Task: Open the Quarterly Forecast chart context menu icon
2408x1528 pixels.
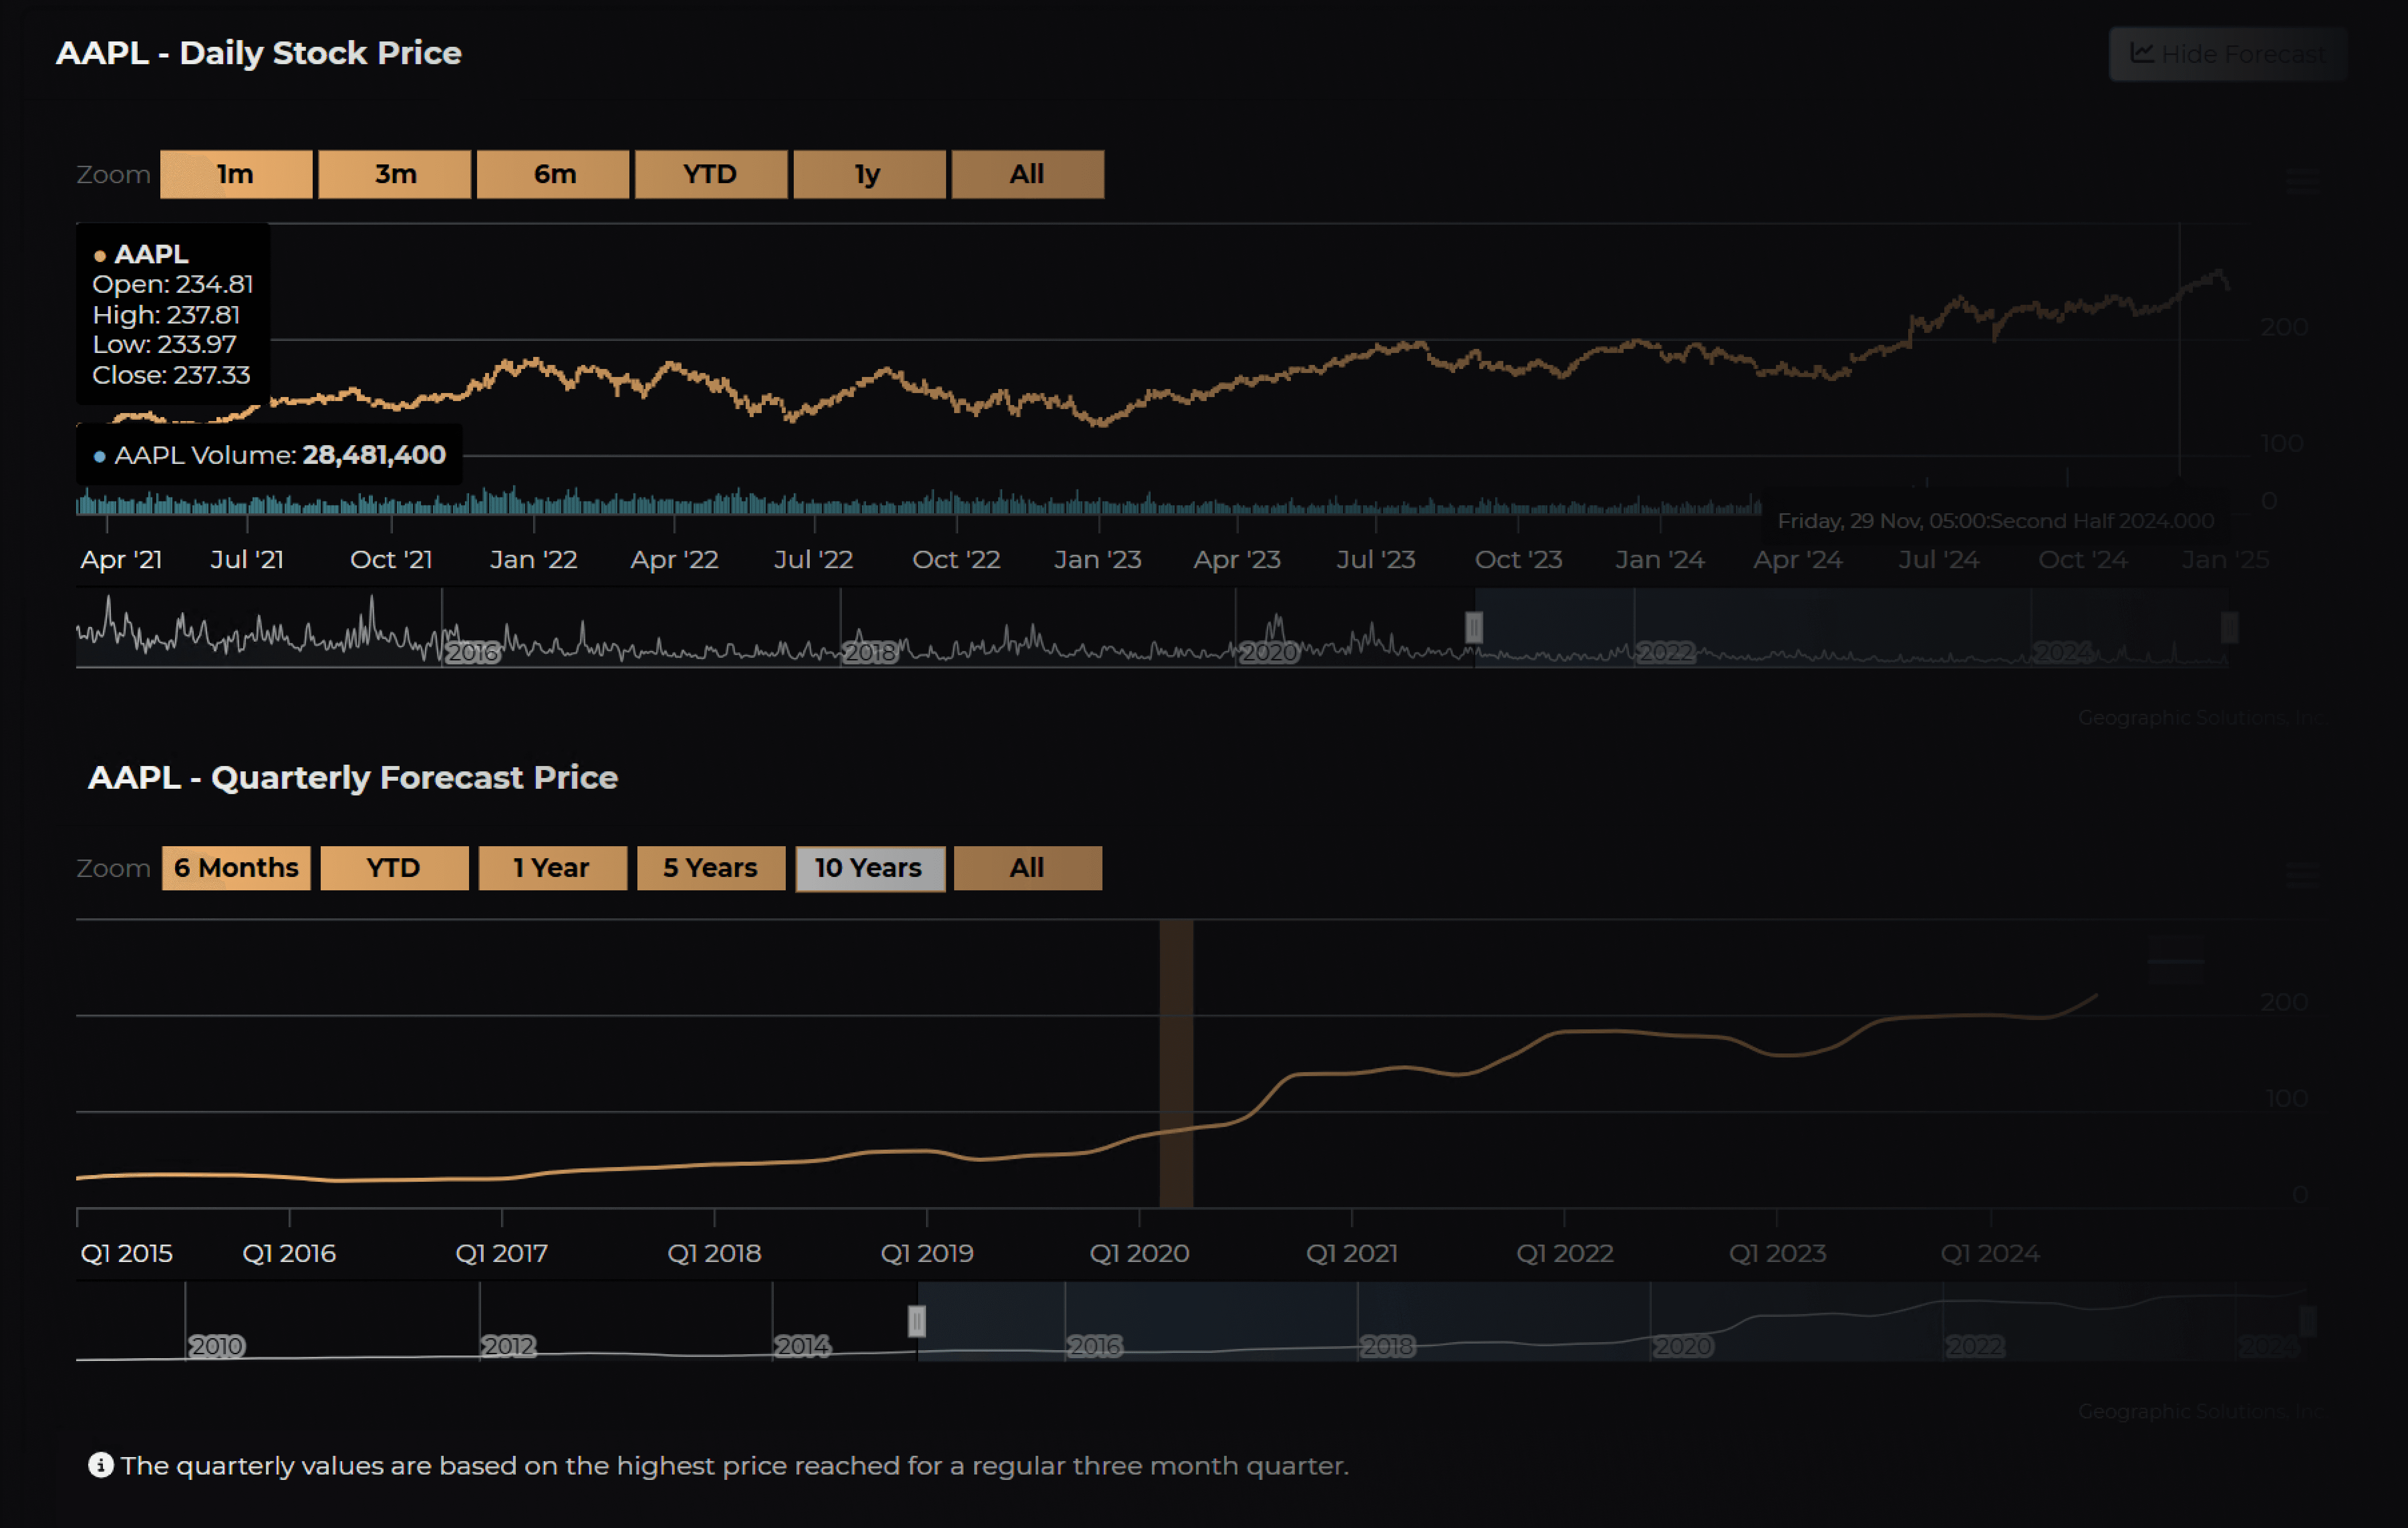Action: [2302, 876]
